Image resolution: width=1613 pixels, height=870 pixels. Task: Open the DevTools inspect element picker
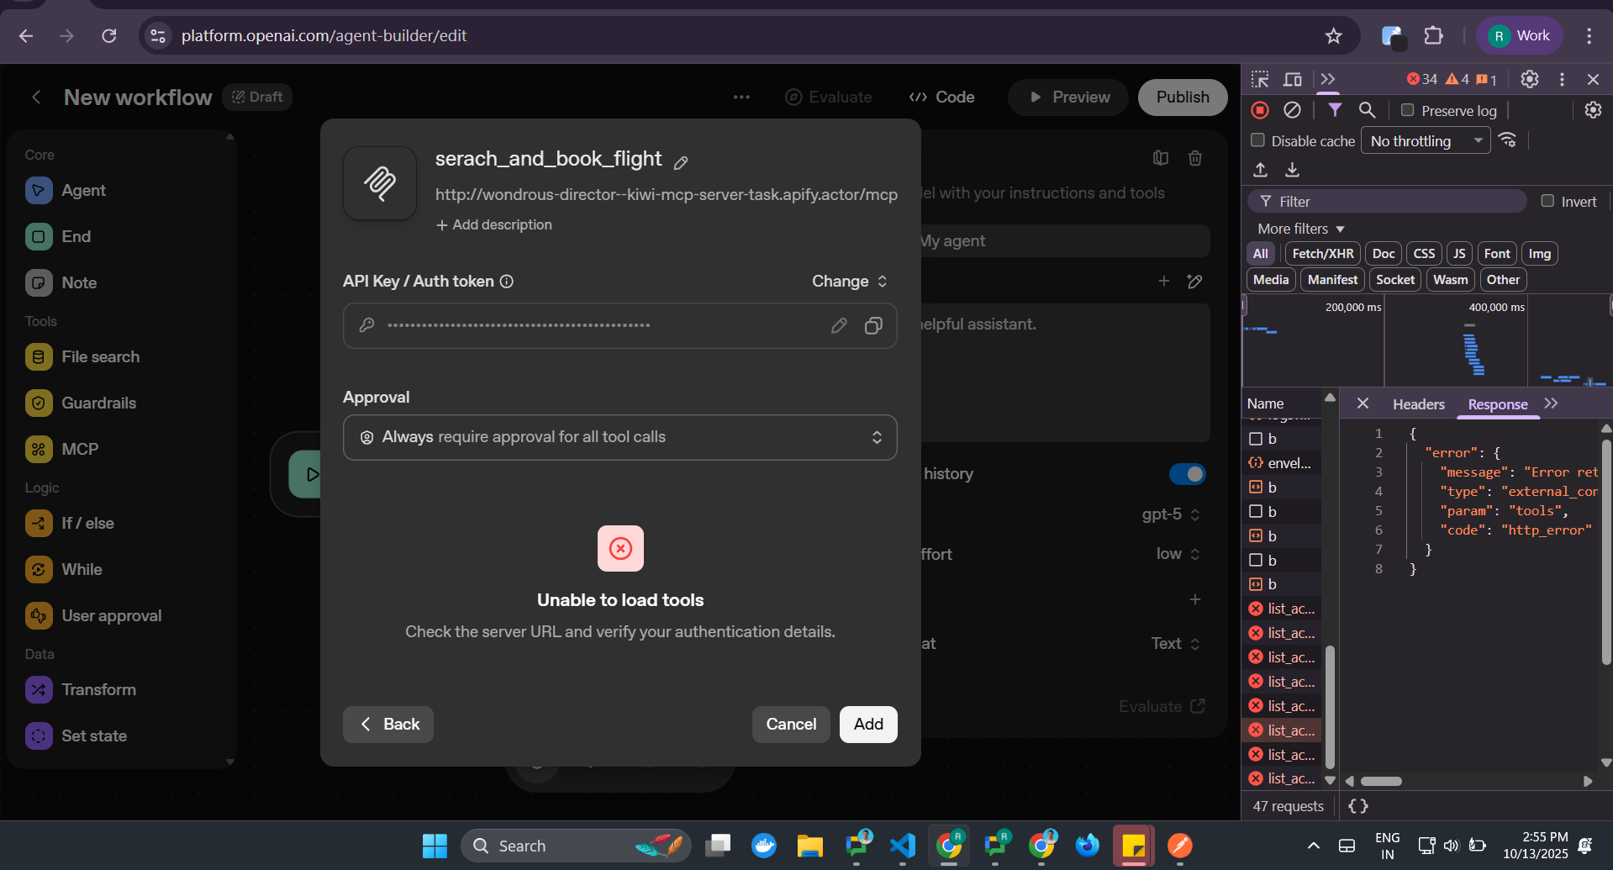1260,79
